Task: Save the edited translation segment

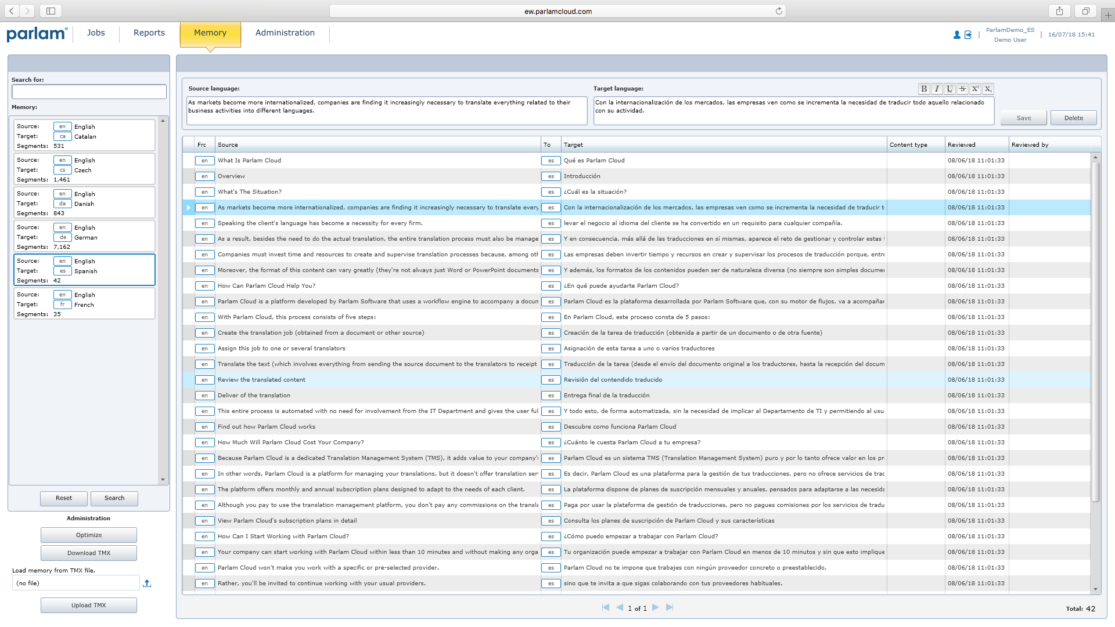Action: (1023, 117)
